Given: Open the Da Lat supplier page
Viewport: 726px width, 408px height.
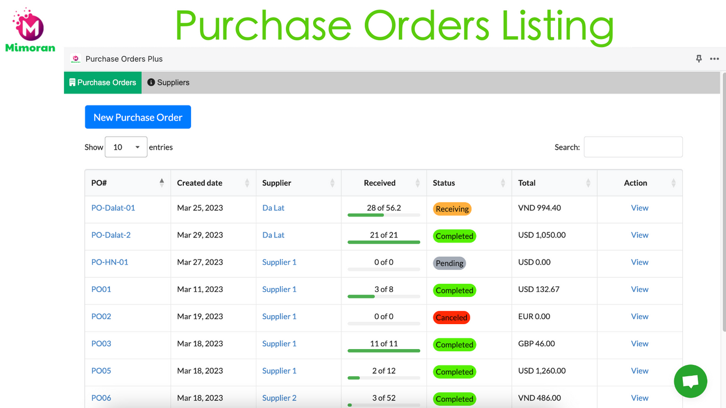Looking at the screenshot, I should pos(273,207).
